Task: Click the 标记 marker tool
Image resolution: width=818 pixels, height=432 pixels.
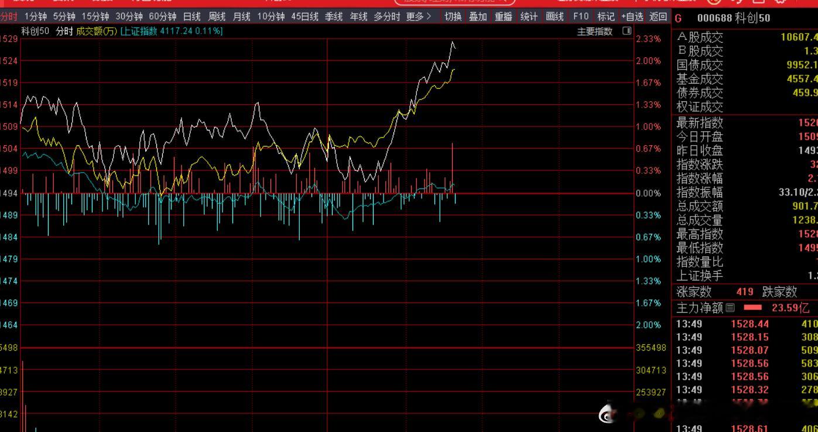Action: click(x=606, y=18)
